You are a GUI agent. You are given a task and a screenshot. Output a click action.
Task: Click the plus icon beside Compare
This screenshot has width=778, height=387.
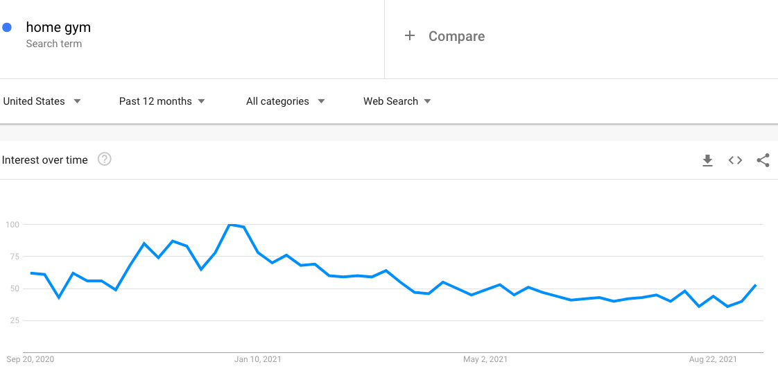[410, 36]
